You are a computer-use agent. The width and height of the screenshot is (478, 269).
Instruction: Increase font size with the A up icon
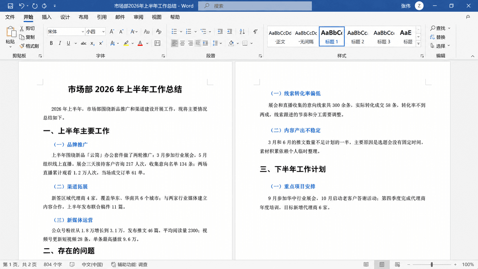pyautogui.click(x=112, y=31)
